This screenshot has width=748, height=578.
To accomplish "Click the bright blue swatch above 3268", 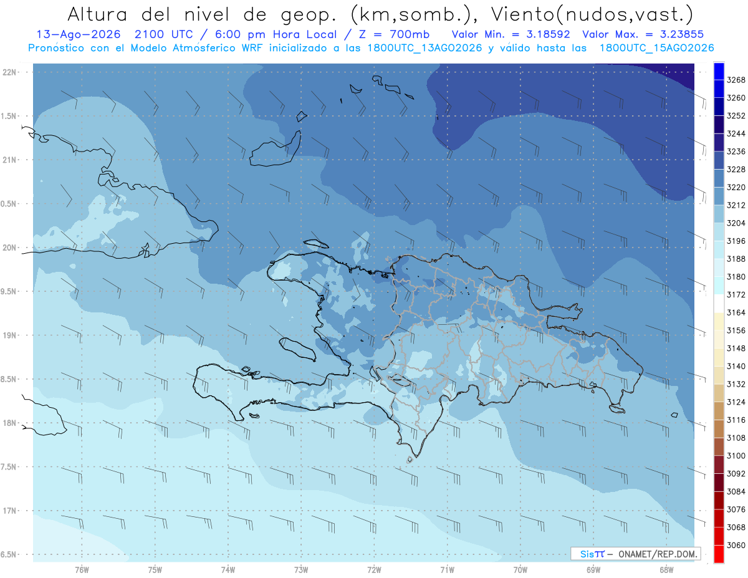I will tap(718, 71).
